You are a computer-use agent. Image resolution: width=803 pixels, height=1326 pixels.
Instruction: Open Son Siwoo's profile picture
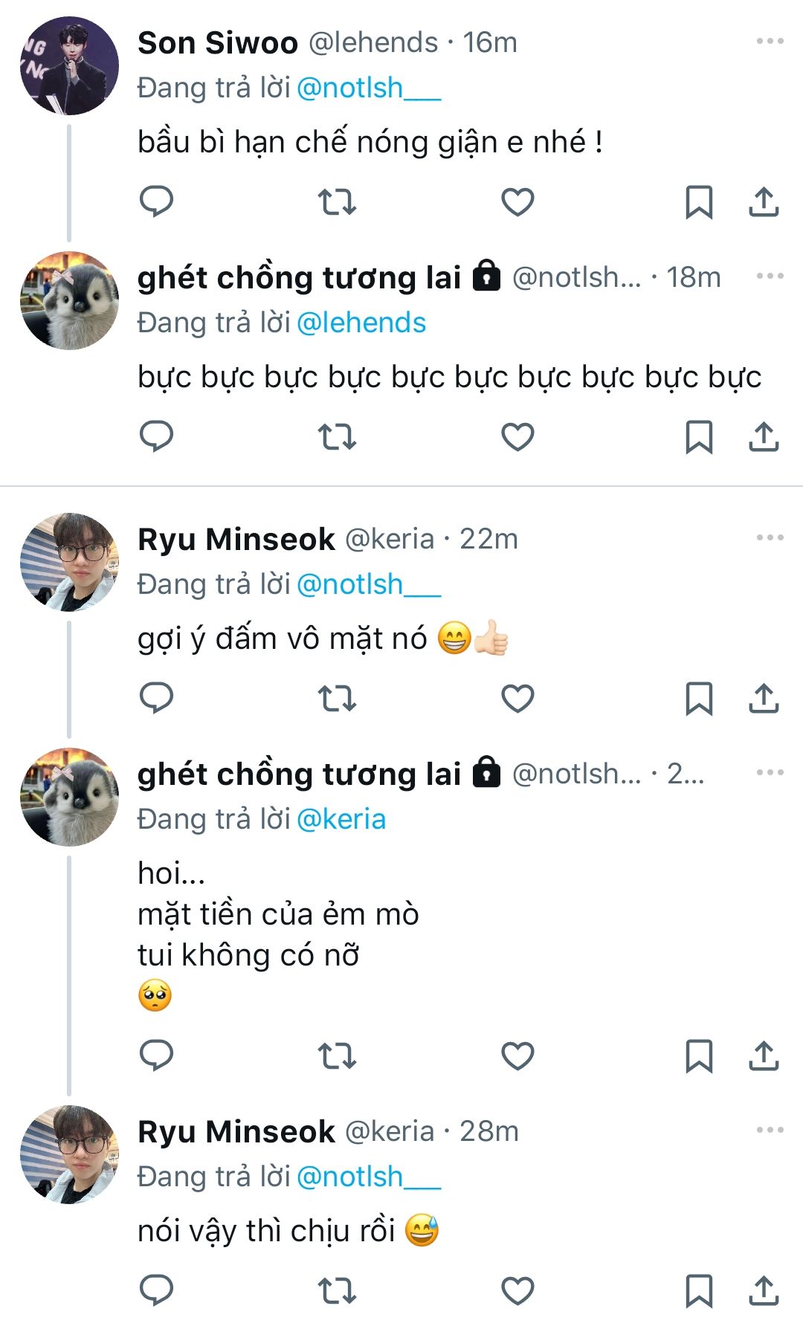(x=69, y=65)
